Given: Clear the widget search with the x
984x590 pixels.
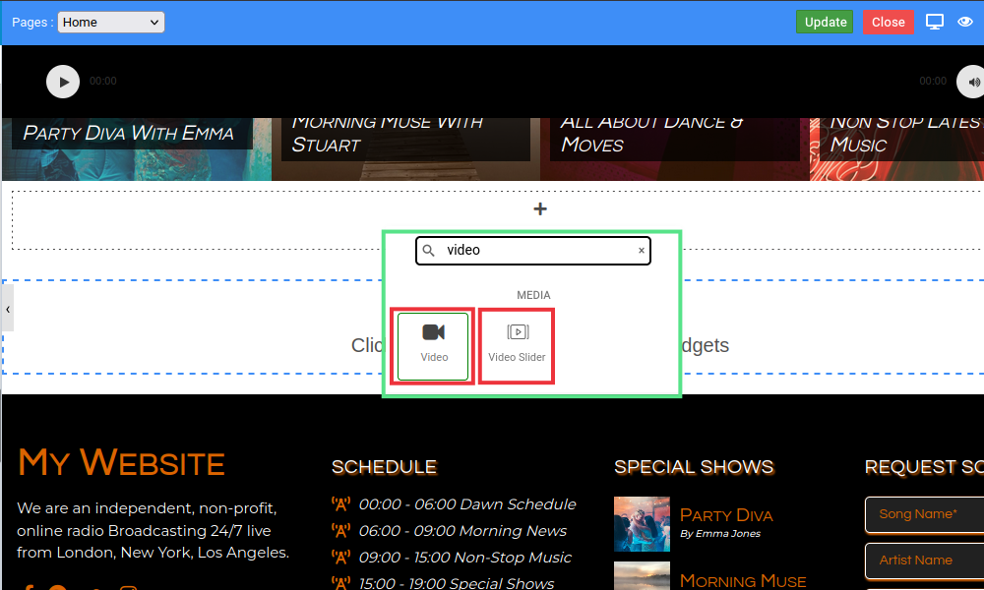Looking at the screenshot, I should pyautogui.click(x=642, y=251).
